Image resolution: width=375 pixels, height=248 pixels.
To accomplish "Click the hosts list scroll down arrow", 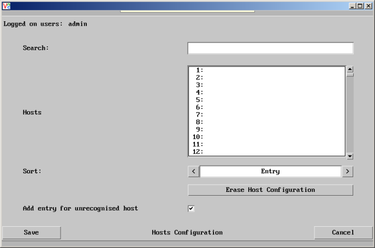I will [x=350, y=156].
